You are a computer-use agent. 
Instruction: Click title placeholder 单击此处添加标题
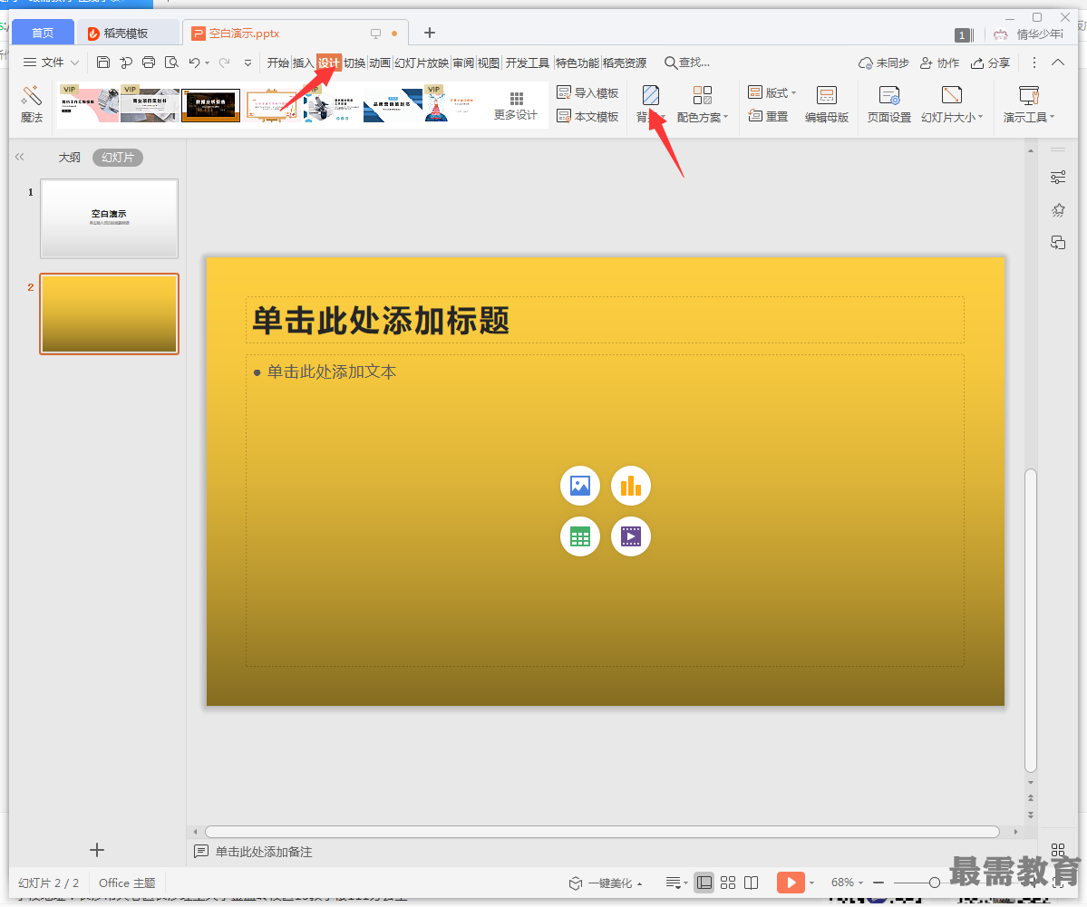tap(605, 320)
